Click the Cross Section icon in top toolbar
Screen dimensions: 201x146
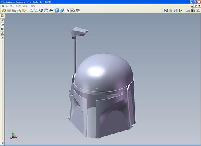point(193,10)
